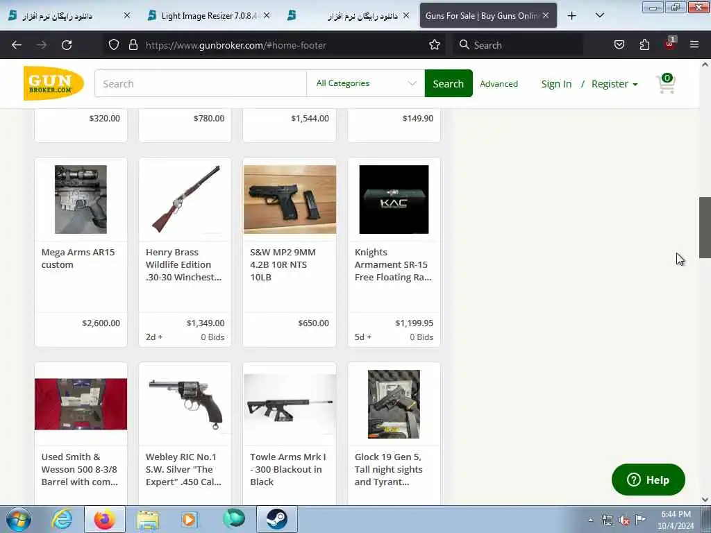Open Steam from the taskbar

click(277, 519)
